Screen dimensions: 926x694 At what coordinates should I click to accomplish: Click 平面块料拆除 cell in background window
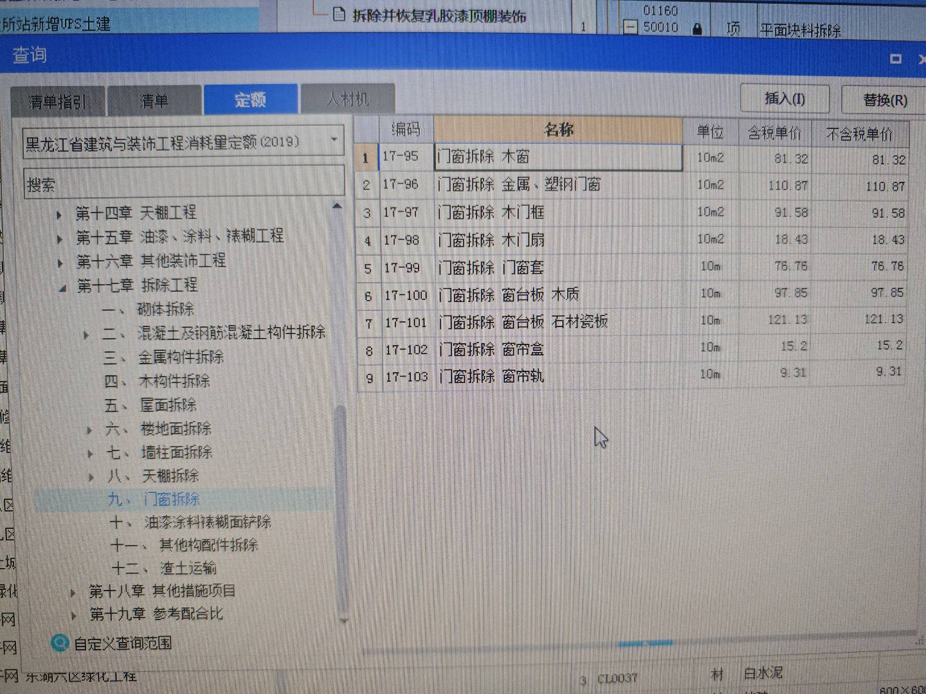(799, 30)
